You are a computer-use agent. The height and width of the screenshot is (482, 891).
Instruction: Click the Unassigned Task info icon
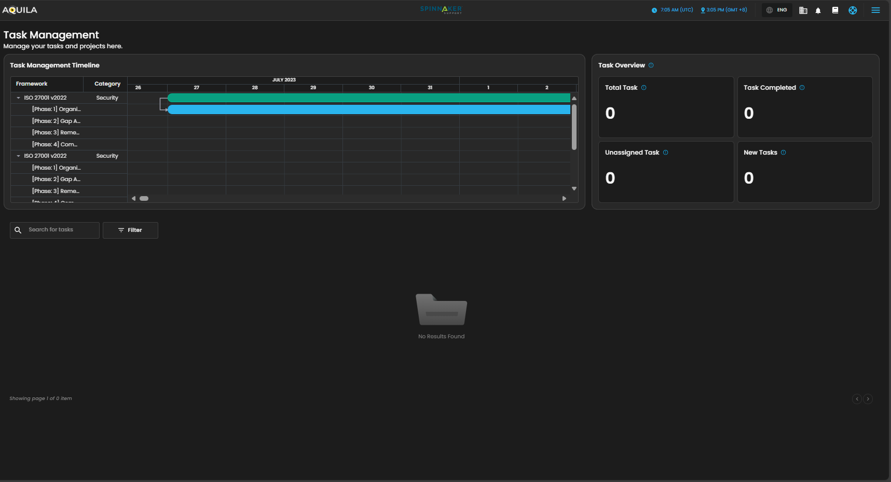pyautogui.click(x=666, y=153)
